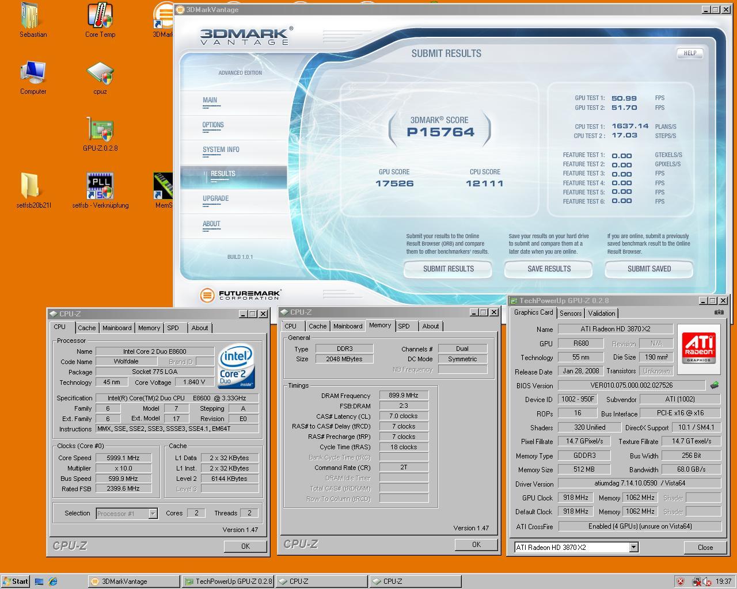Click the HELP button in 3DMark Vantage
The image size is (737, 589).
[x=690, y=53]
